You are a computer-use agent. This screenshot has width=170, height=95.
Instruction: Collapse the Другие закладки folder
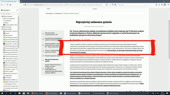(1, 29)
